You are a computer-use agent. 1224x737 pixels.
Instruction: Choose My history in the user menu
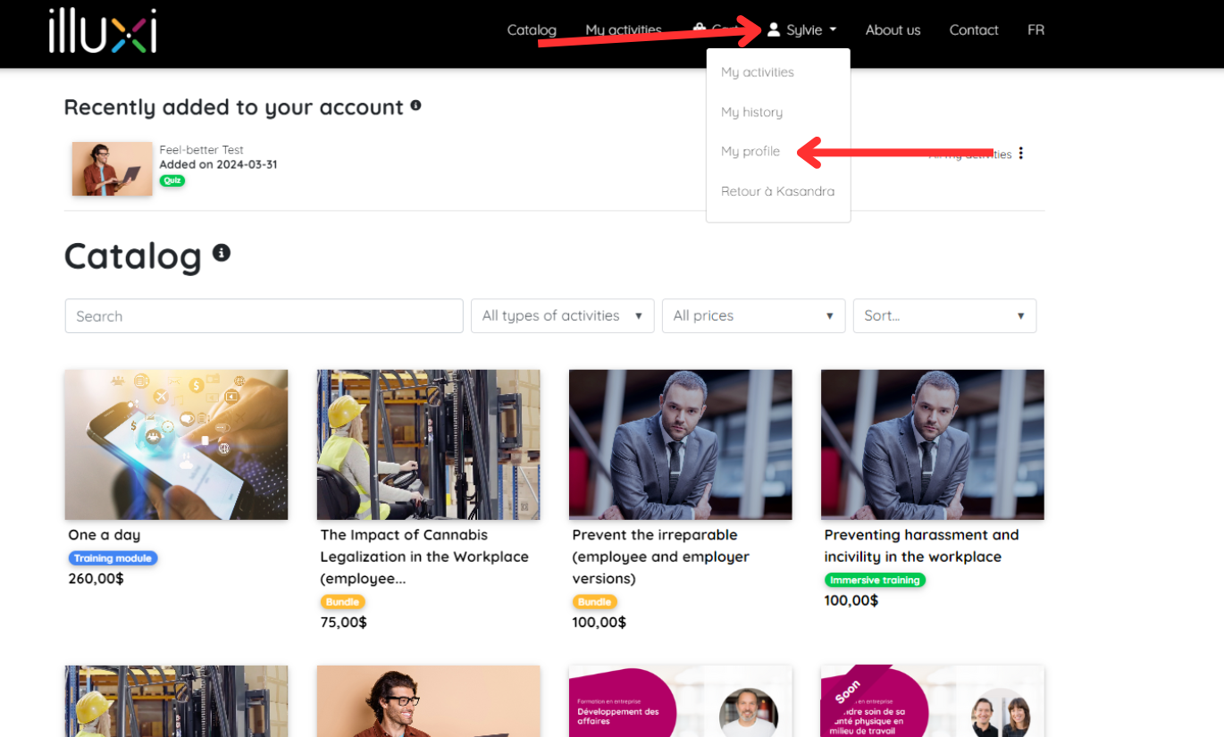click(x=751, y=112)
